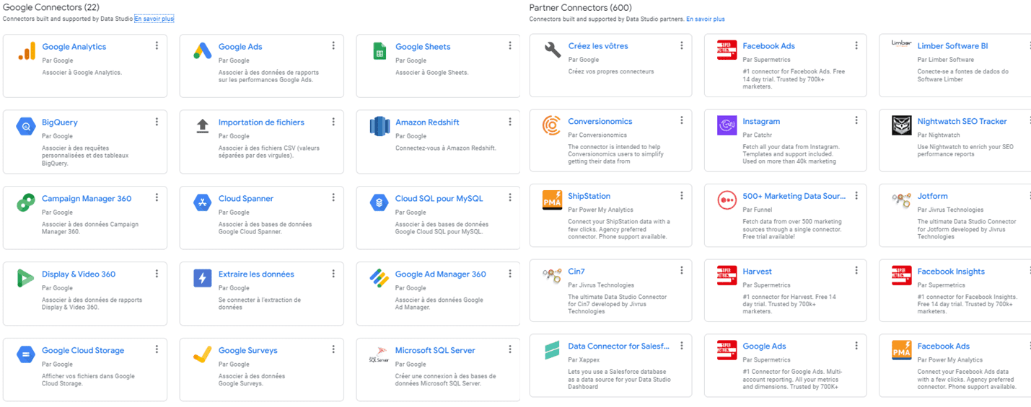Select the Harvest connector title
1031x407 pixels.
pos(757,272)
